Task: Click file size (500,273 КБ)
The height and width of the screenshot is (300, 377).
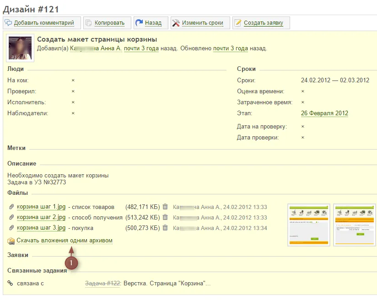Action: [143, 228]
